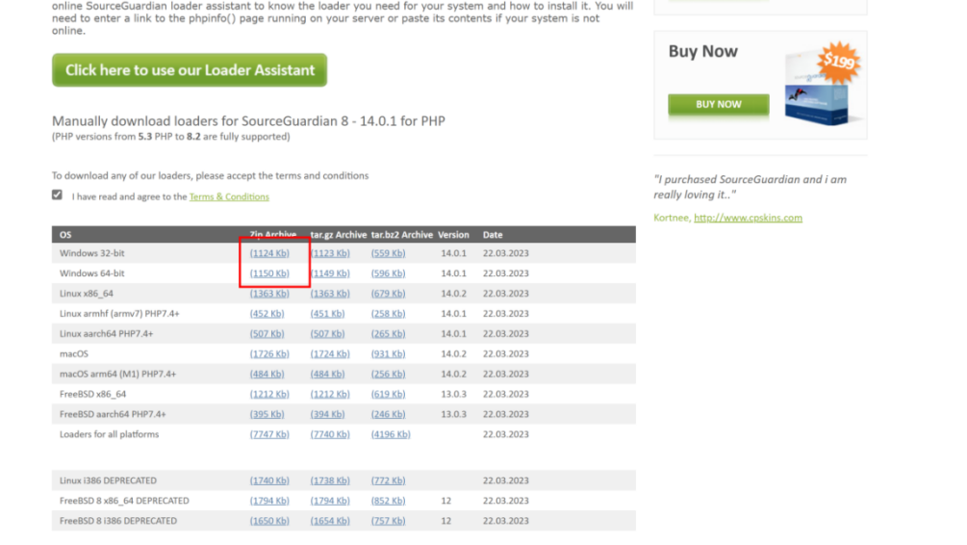Download Linux aarch64 tar.gz archive
Viewport: 967px width, 545px height.
pos(327,334)
